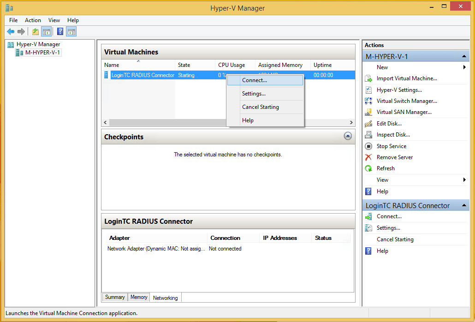Collapse the LoginTC RADIUS Connector actions group
This screenshot has width=475, height=322.
(x=464, y=205)
